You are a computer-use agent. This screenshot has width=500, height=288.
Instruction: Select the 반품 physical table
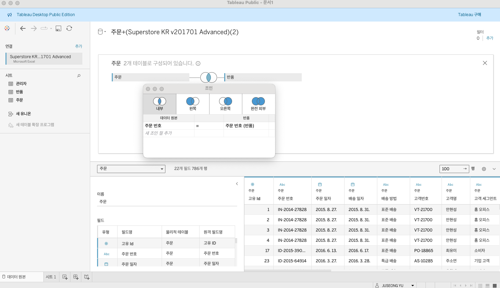(263, 77)
